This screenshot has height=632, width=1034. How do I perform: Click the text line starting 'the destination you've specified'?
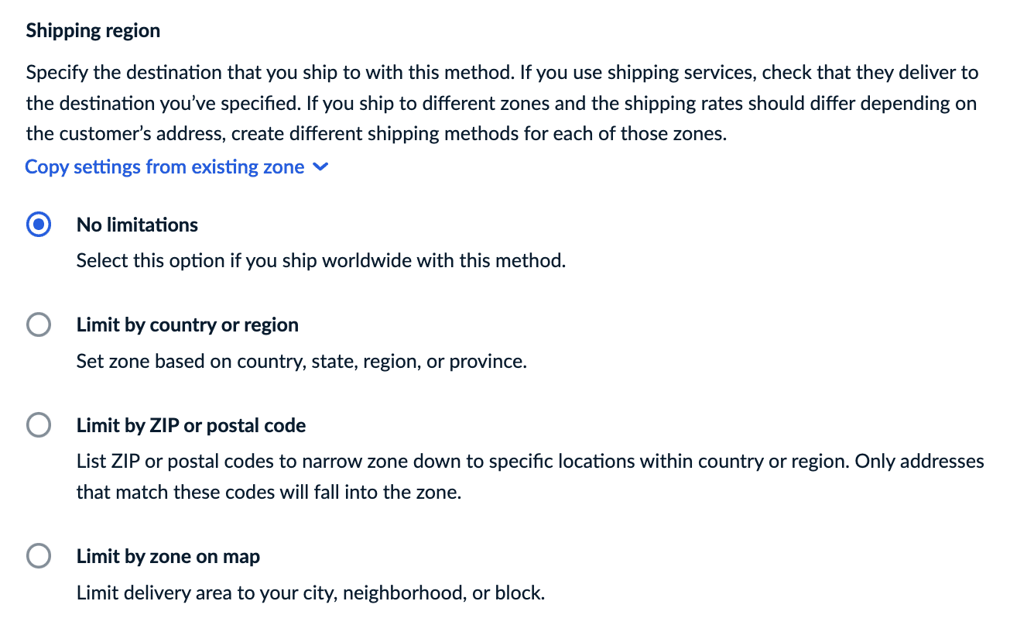click(x=501, y=103)
